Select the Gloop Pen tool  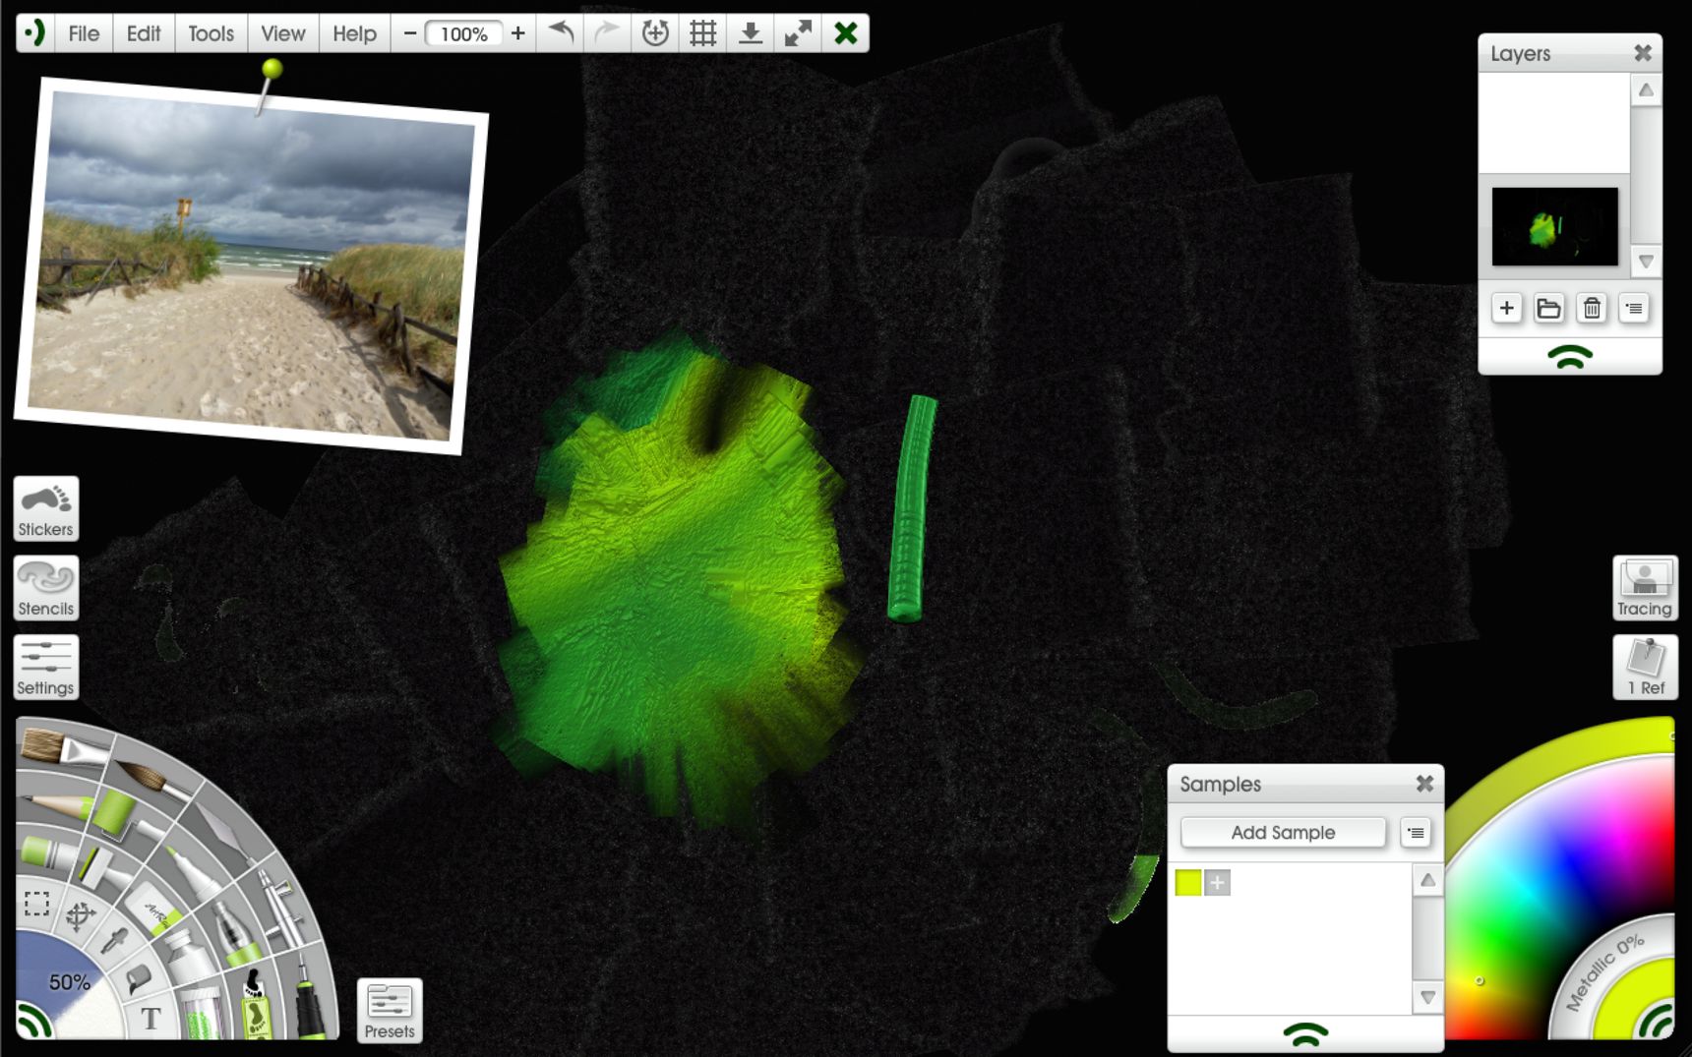click(x=234, y=932)
